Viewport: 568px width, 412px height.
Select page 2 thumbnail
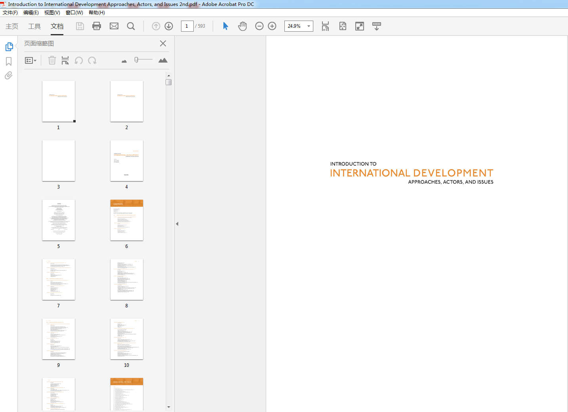point(127,101)
